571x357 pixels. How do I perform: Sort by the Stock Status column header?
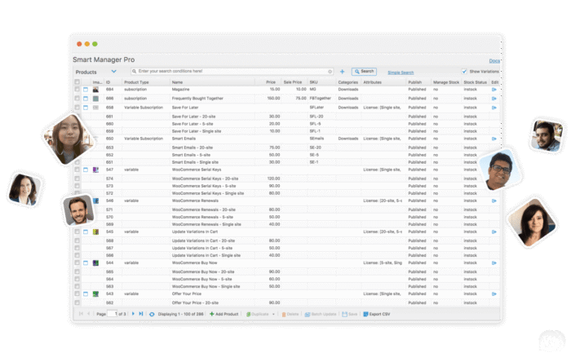pyautogui.click(x=476, y=82)
